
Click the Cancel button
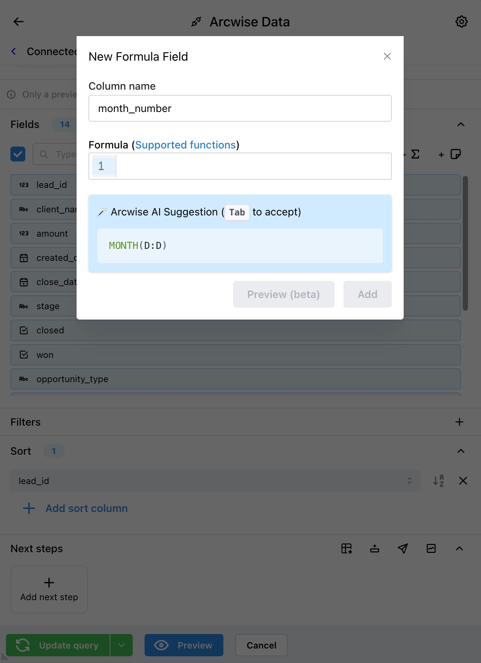click(261, 645)
